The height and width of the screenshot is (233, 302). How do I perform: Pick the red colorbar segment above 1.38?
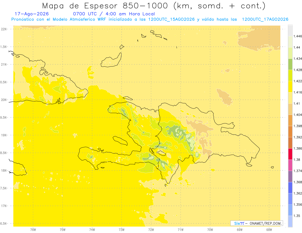(x=290, y=154)
